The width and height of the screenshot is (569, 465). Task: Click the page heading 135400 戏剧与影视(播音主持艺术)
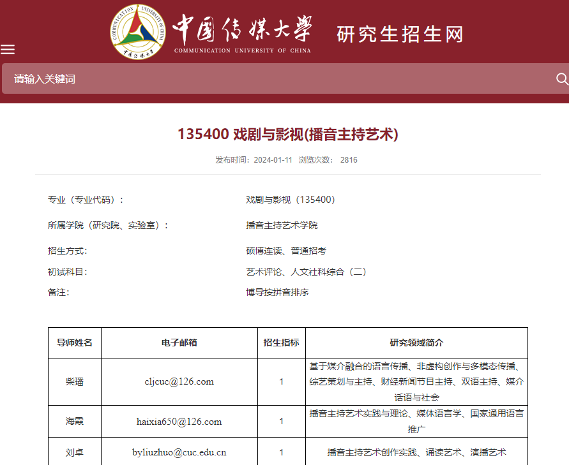pyautogui.click(x=287, y=134)
